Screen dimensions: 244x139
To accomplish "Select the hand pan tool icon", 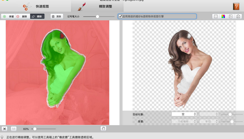I will (x=104, y=128).
